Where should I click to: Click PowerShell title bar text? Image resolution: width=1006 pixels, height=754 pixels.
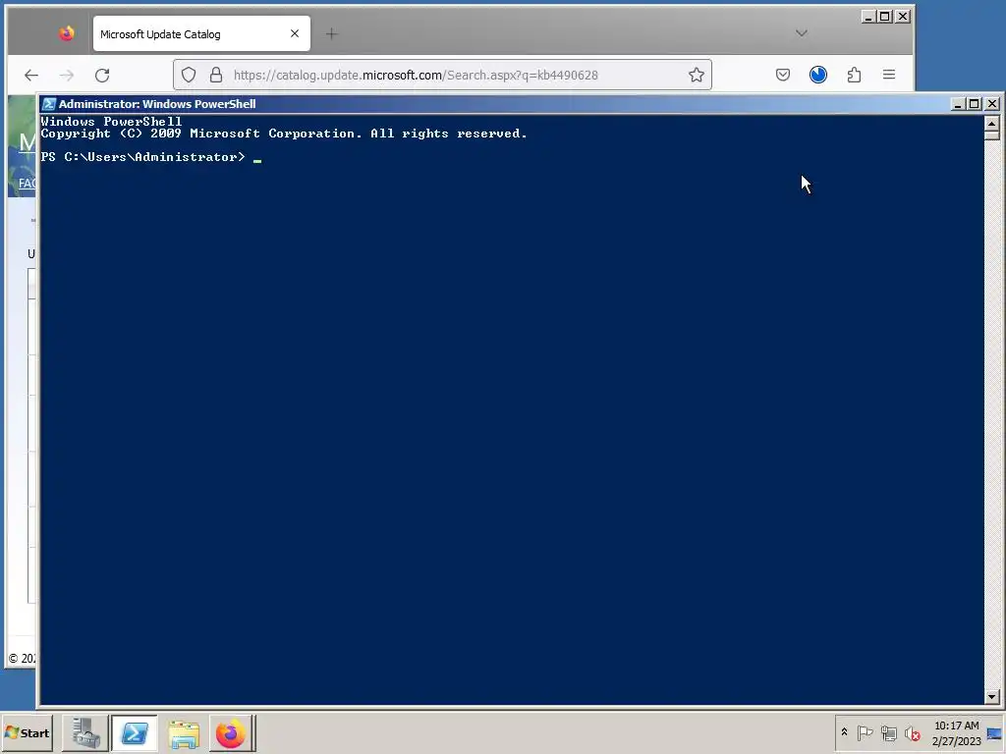point(157,104)
